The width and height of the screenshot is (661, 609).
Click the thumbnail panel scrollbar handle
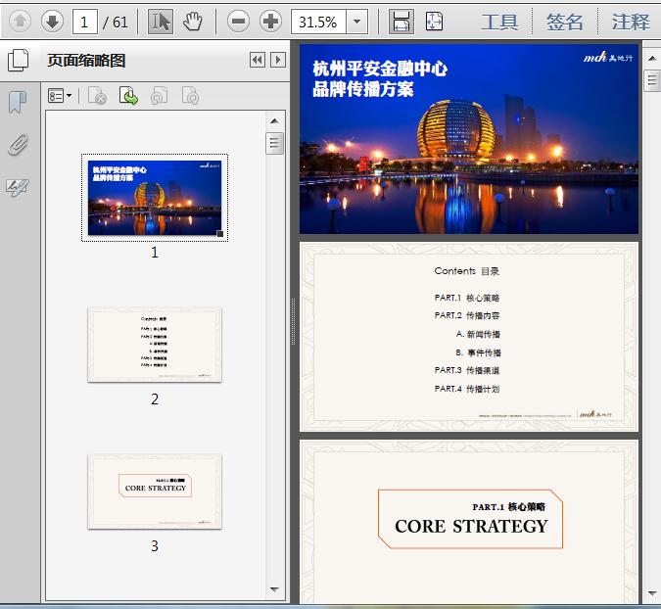tap(274, 143)
